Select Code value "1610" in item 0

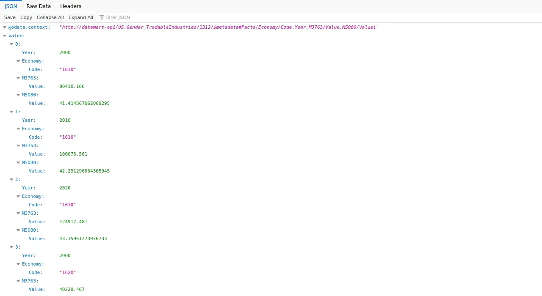68,69
